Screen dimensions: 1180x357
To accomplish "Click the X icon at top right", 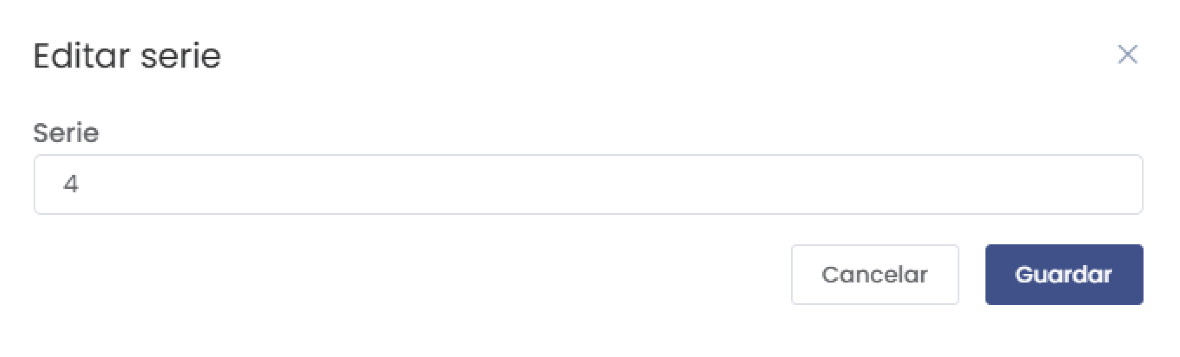I will click(1127, 55).
